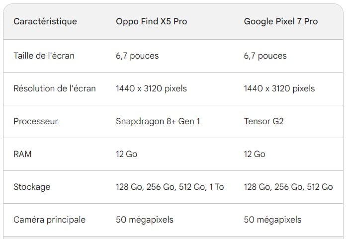Select the Processeur row label
Screen dimensions: 348x239
point(36,121)
